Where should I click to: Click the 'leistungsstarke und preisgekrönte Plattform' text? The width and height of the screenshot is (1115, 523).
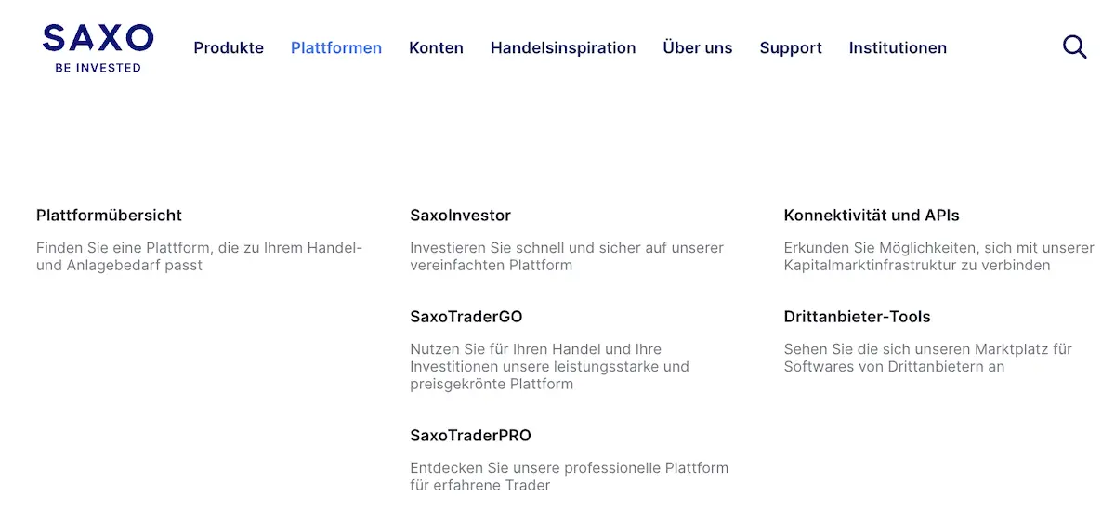550,375
